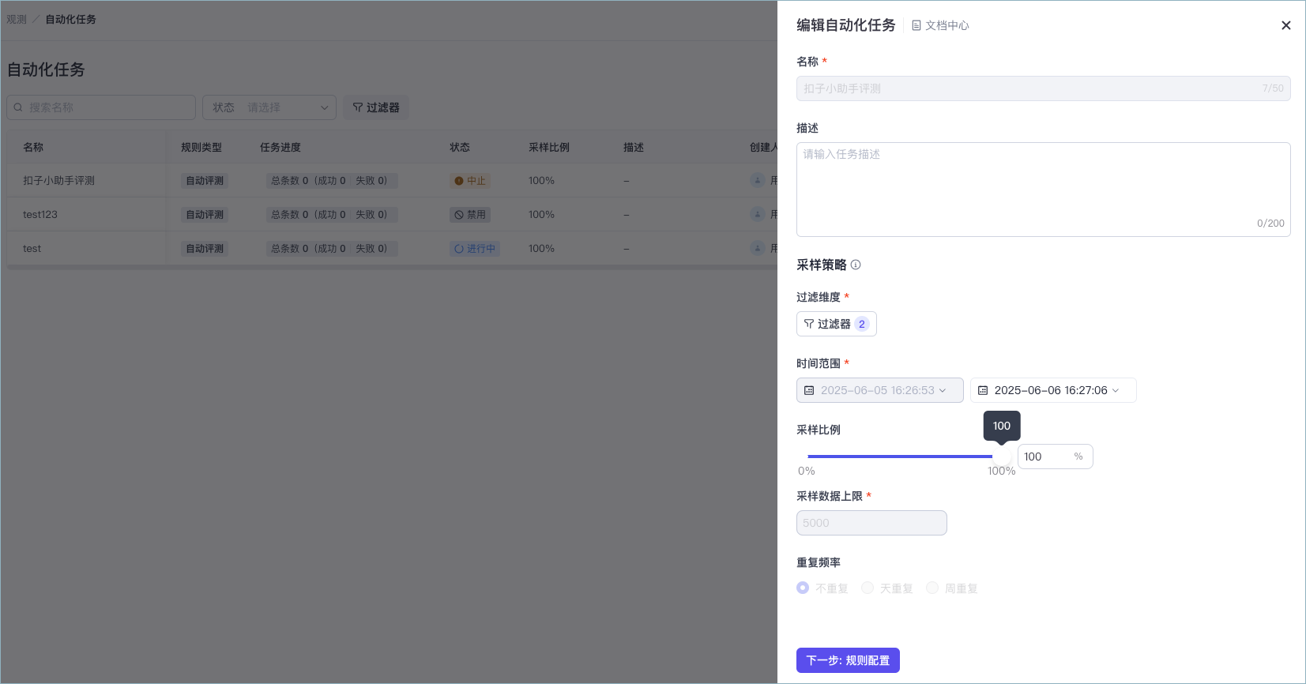The width and height of the screenshot is (1306, 684).
Task: Click the 描述 task description text area
Action: tap(1043, 190)
